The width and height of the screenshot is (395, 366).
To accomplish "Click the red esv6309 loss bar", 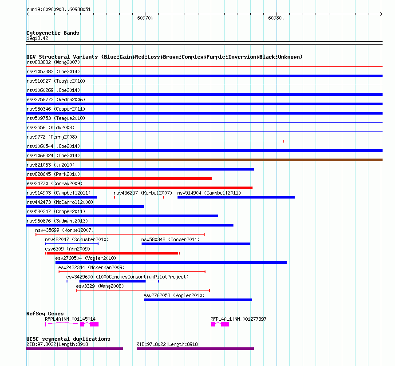I will pyautogui.click(x=112, y=253).
